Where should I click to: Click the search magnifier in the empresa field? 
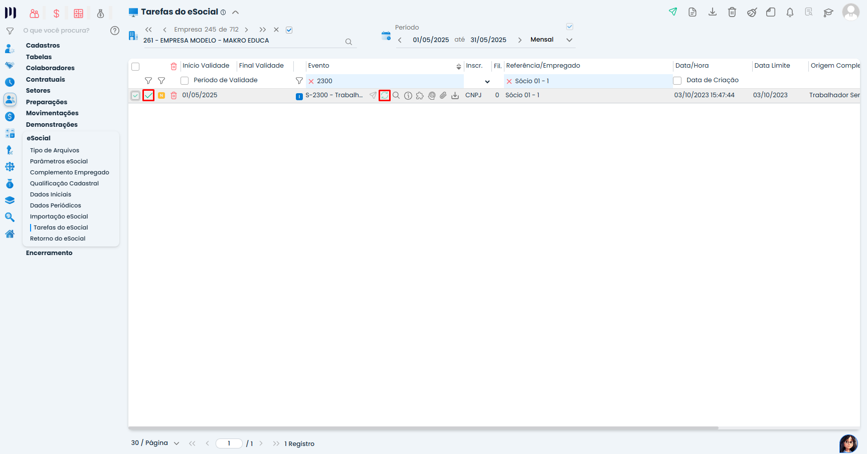point(349,42)
